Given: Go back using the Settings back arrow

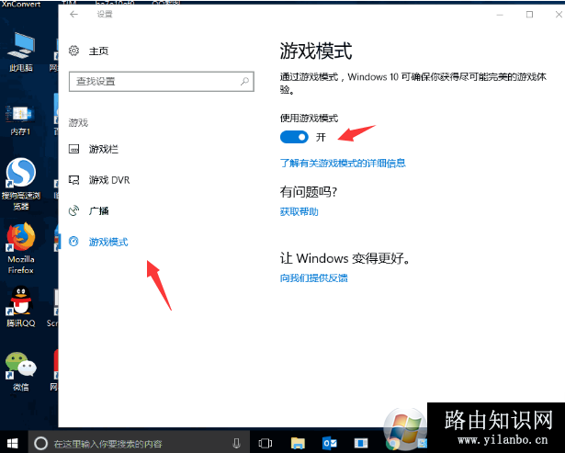Looking at the screenshot, I should 73,15.
